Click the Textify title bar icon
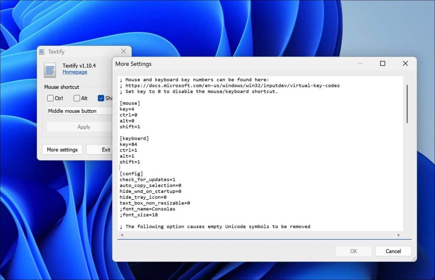The image size is (435, 280). 42,51
